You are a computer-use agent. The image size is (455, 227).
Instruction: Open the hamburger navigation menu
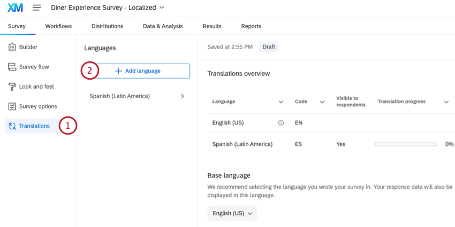[37, 8]
